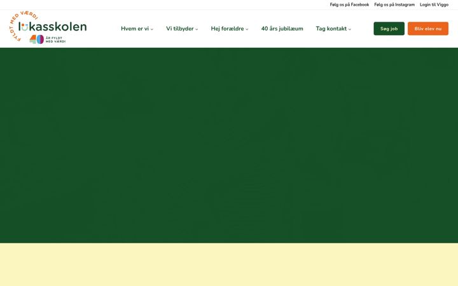
Task: Expand the Hvem er vi chevron
Action: 152,29
